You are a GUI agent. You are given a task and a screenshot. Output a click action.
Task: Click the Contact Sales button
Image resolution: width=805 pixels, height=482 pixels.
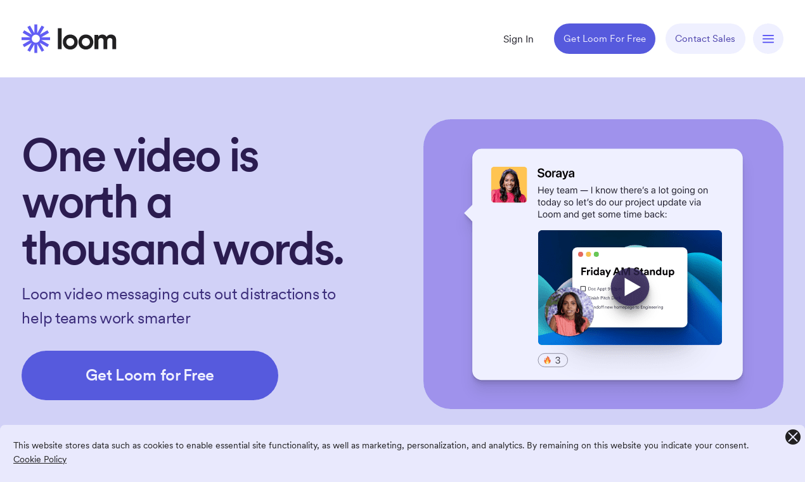705,39
